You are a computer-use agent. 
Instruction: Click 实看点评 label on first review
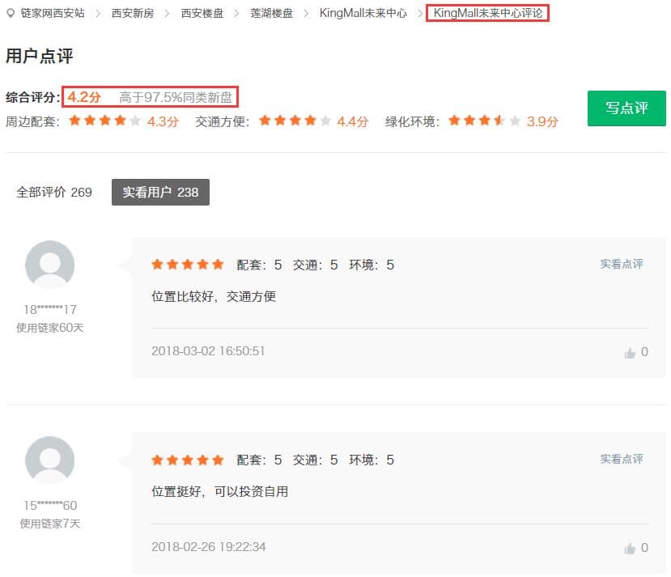point(621,265)
